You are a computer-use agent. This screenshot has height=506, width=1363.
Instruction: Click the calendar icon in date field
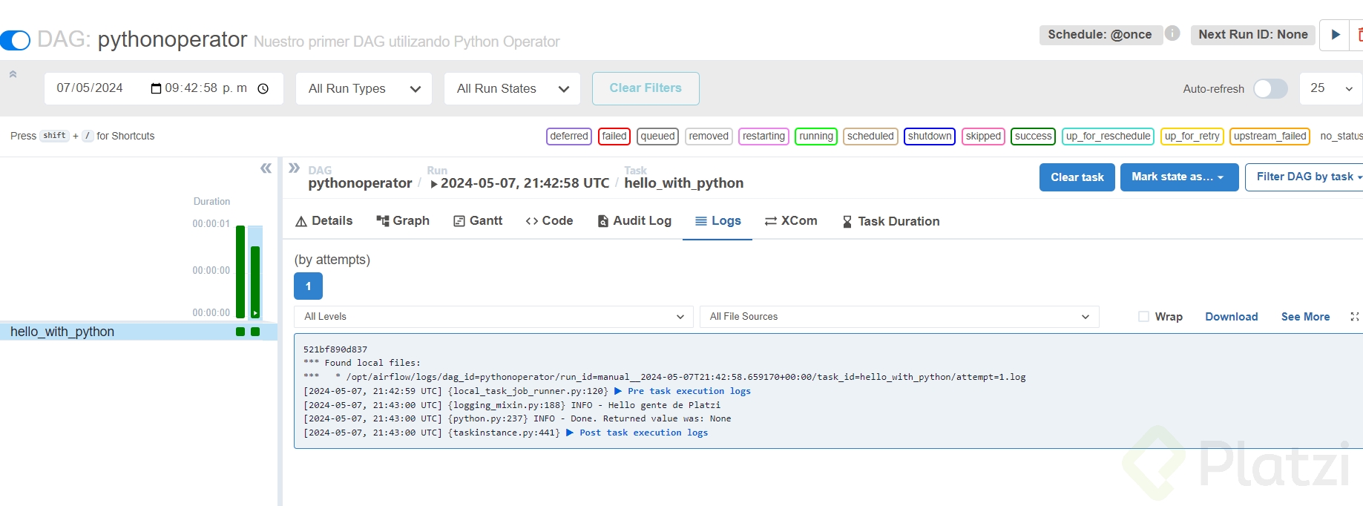click(156, 89)
